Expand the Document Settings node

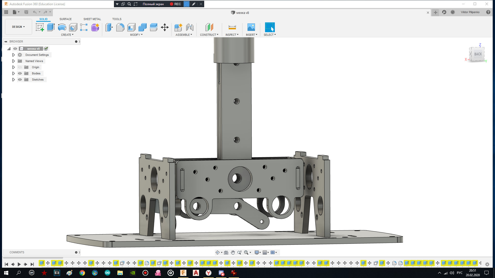[x=14, y=55]
